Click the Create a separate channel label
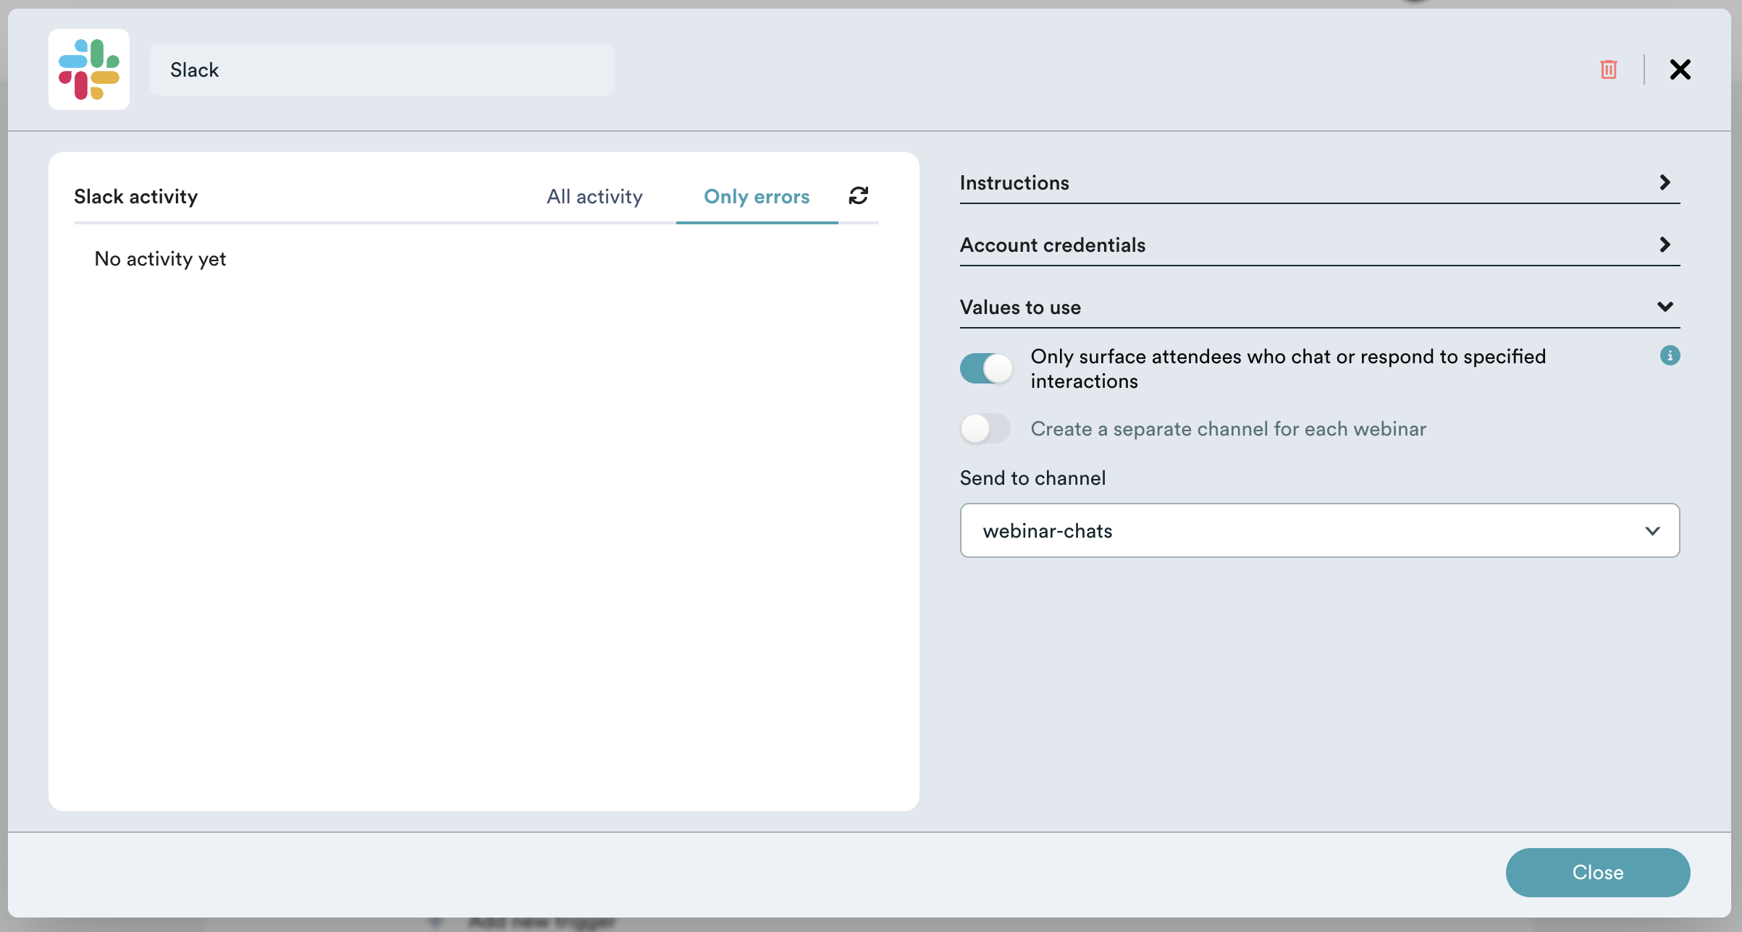This screenshot has height=932, width=1742. pyautogui.click(x=1228, y=429)
